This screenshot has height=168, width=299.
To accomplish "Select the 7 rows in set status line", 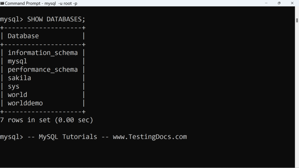I will click(x=47, y=120).
